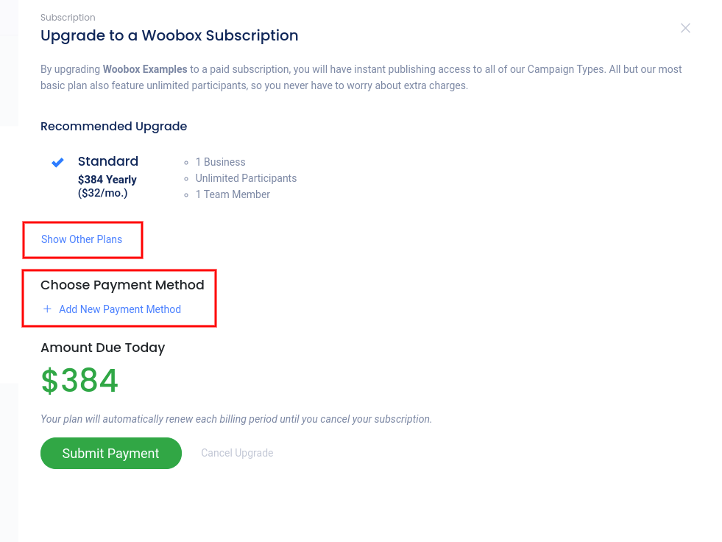Viewport: 722px width, 542px height.
Task: Click the Unlimited Participants feature bullet
Action: [246, 178]
